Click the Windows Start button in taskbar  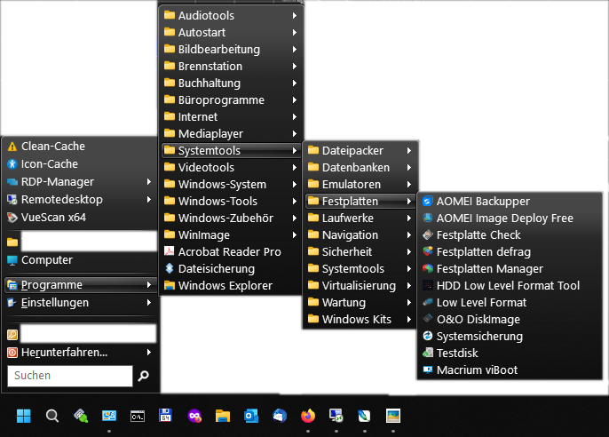[24, 416]
